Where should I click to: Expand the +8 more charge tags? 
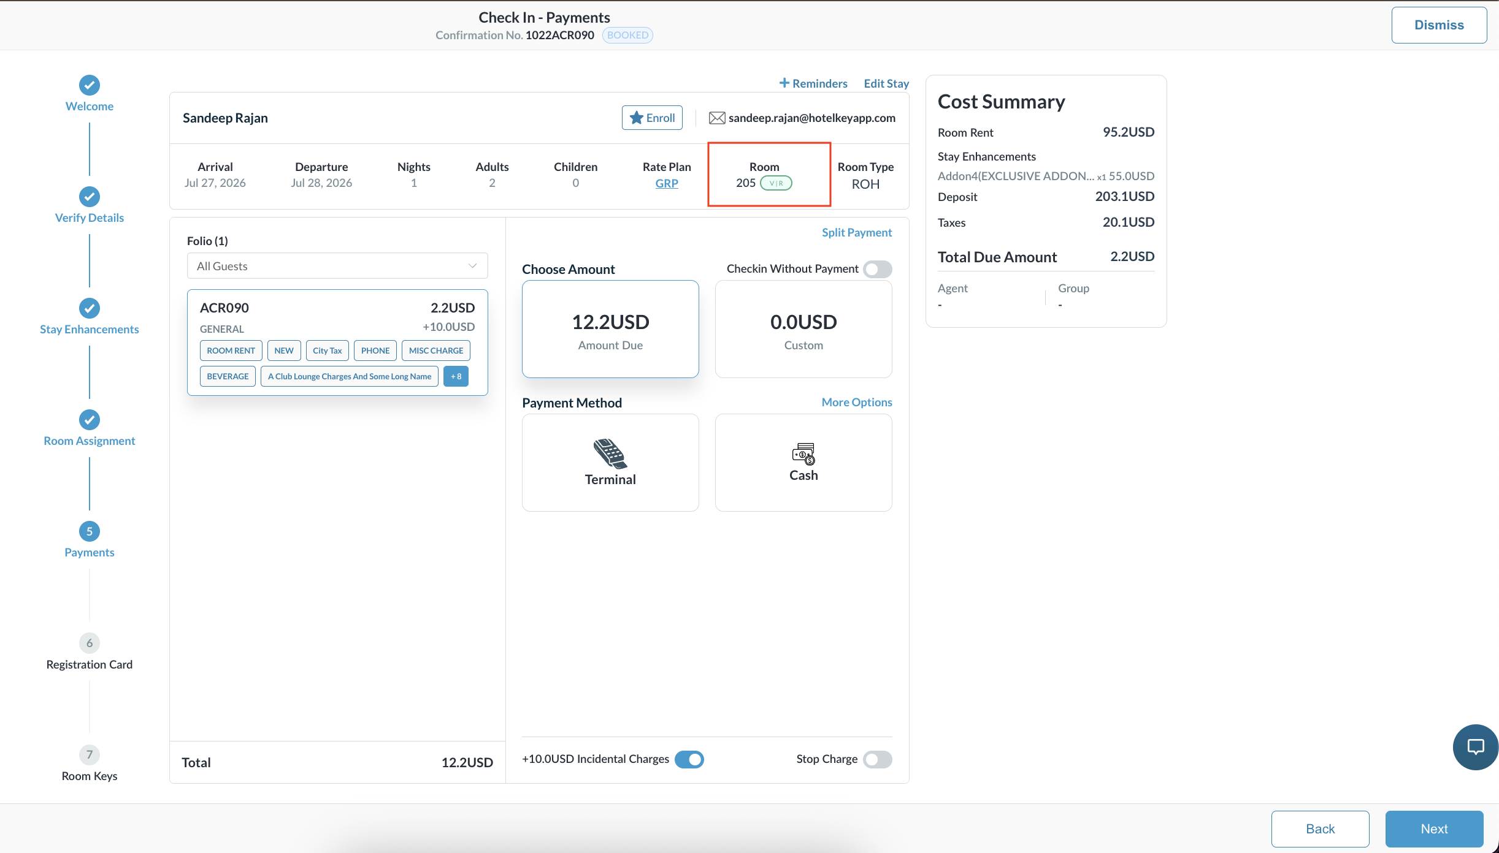click(456, 376)
